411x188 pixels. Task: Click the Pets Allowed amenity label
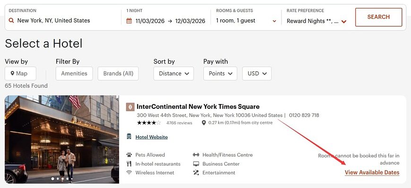coord(150,155)
